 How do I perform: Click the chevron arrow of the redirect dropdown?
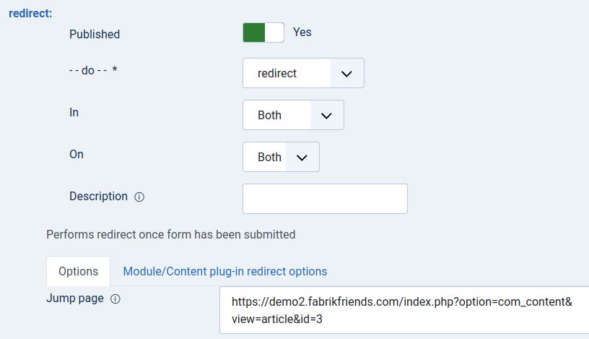point(346,74)
